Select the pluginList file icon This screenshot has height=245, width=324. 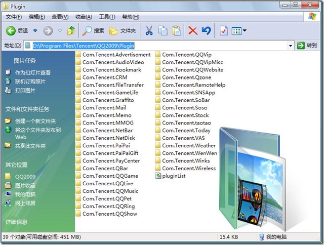click(x=158, y=176)
